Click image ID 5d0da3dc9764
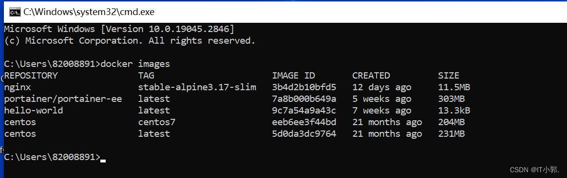 tap(304, 134)
